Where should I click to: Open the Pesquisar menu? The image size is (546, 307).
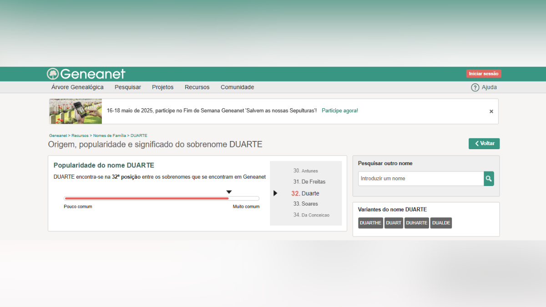[x=127, y=87]
